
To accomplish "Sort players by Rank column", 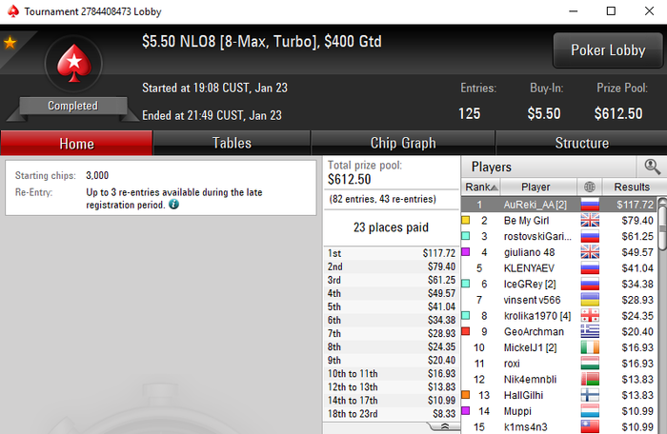I will [x=480, y=187].
